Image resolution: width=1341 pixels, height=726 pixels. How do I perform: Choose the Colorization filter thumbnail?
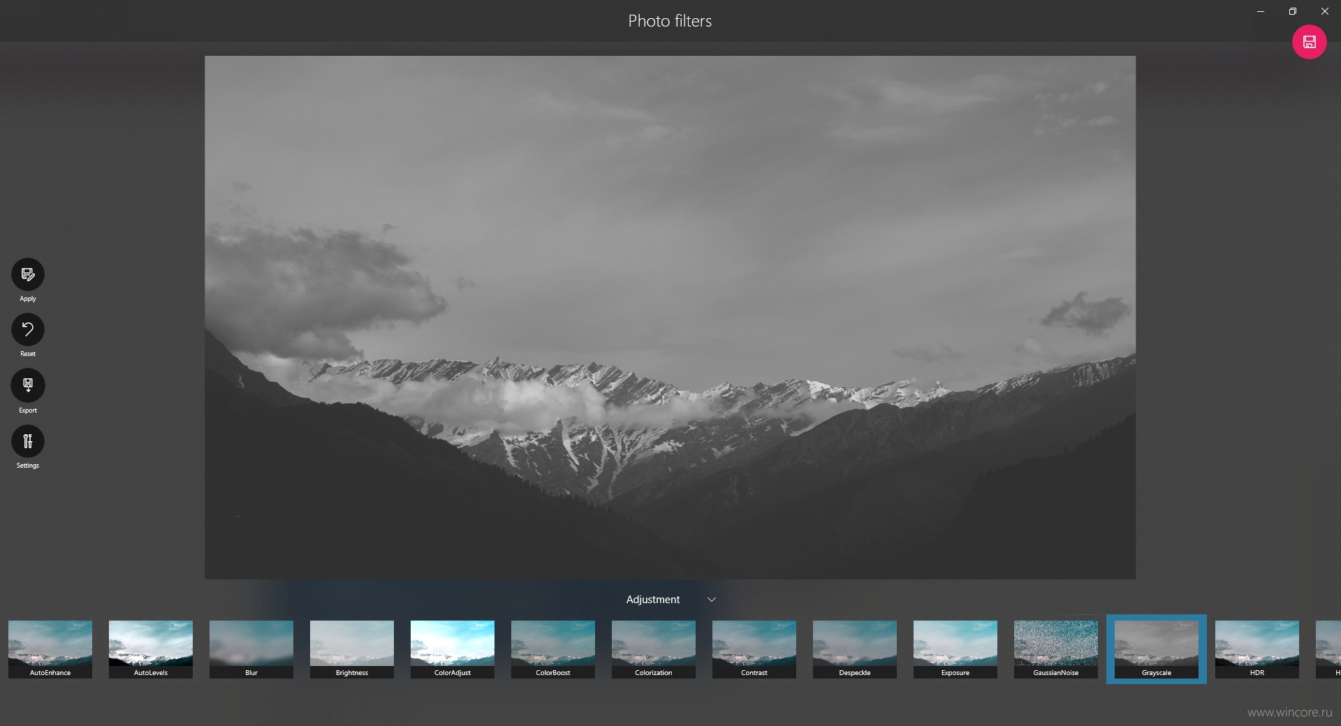click(x=654, y=649)
